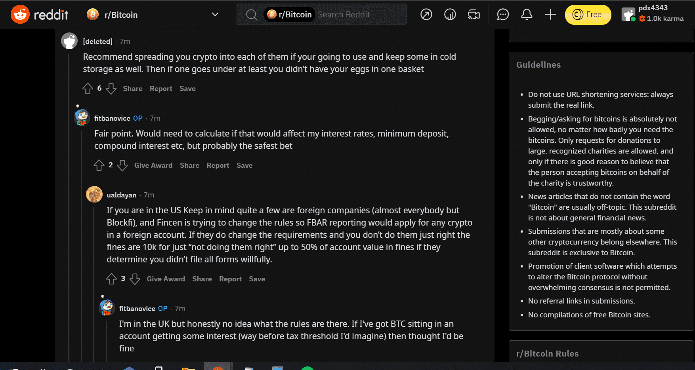
Task: Upvote the deleted user's comment
Action: [88, 89]
